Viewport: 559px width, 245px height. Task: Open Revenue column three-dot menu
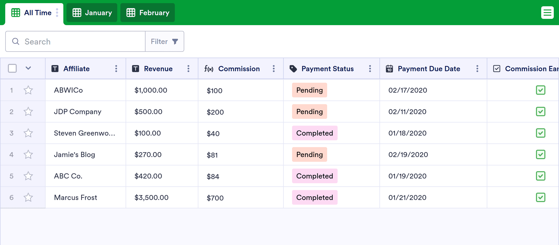coord(188,69)
